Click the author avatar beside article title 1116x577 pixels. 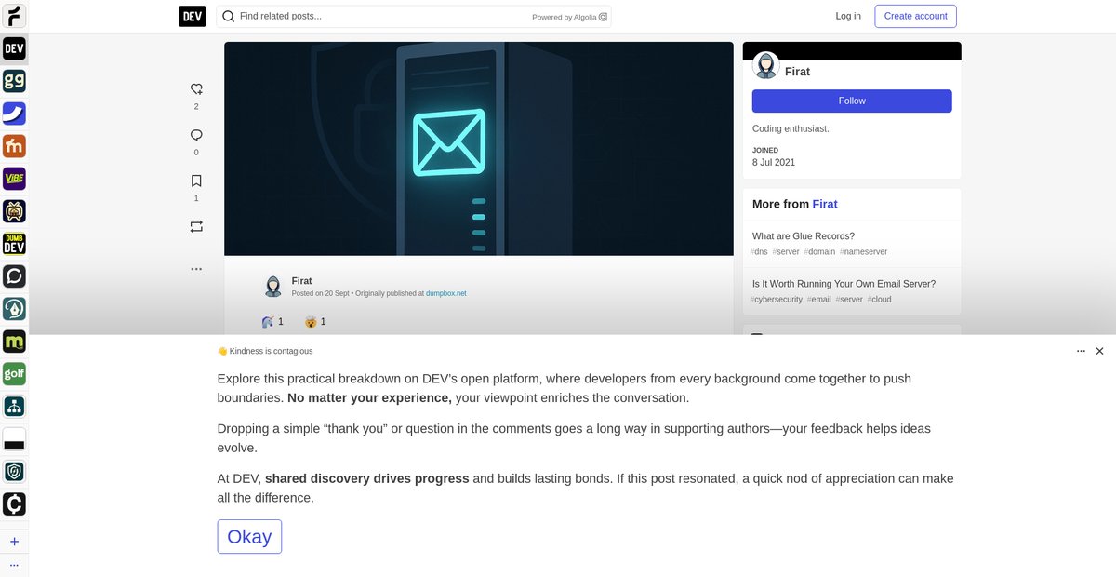[272, 286]
